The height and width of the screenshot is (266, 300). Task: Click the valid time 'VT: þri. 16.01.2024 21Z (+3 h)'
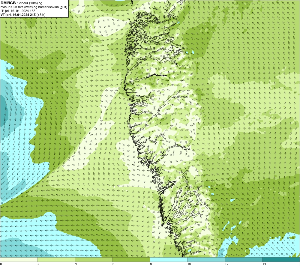coord(23,15)
